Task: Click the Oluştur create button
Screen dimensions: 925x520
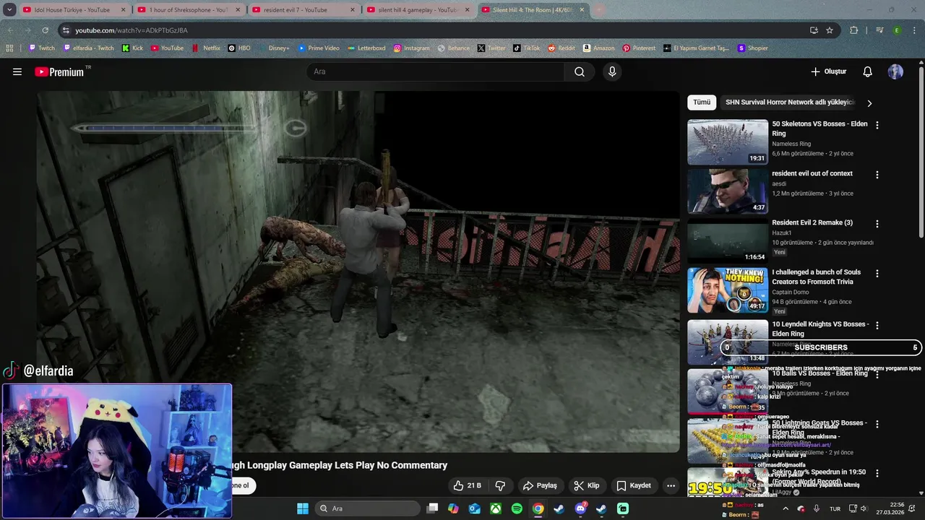Action: click(828, 71)
